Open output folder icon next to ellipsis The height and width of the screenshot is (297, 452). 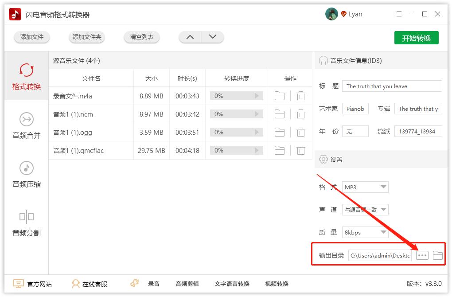437,255
